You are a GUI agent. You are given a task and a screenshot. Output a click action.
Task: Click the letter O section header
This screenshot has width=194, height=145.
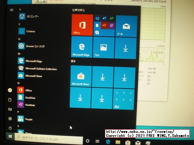tap(18, 83)
